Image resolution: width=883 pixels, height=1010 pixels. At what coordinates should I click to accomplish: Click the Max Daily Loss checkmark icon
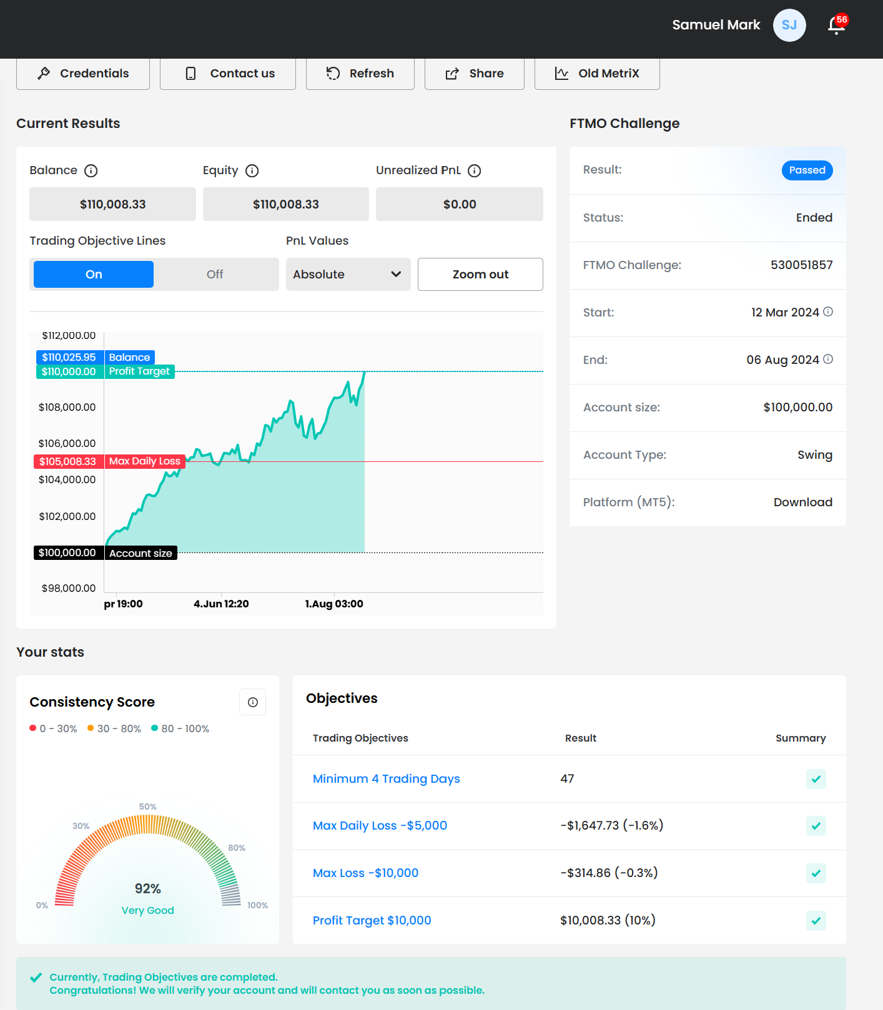coord(816,826)
